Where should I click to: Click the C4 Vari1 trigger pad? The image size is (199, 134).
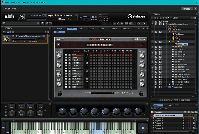tap(12, 106)
